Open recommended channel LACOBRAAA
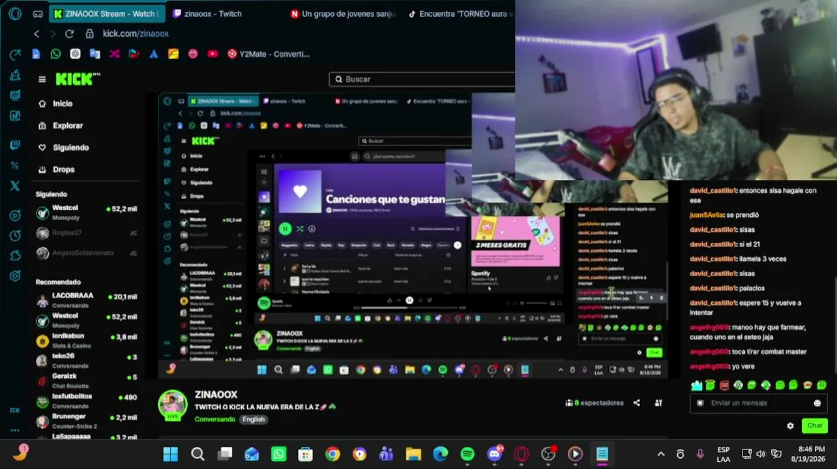 [x=87, y=300]
